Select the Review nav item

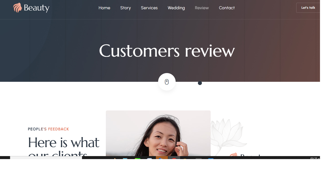tap(202, 8)
